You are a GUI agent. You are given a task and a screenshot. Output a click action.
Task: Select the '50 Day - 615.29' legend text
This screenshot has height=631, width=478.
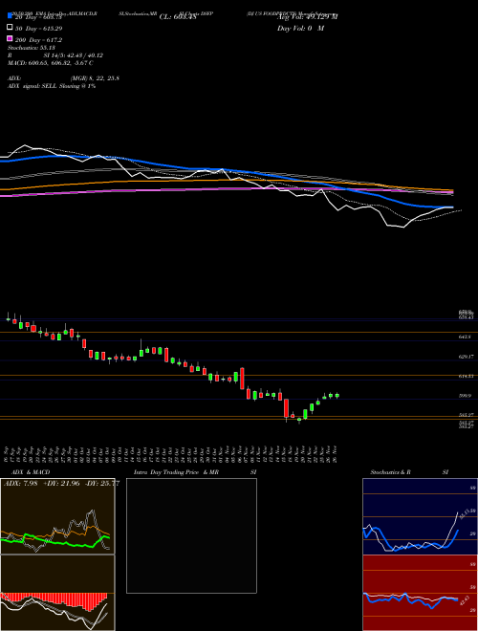click(38, 29)
